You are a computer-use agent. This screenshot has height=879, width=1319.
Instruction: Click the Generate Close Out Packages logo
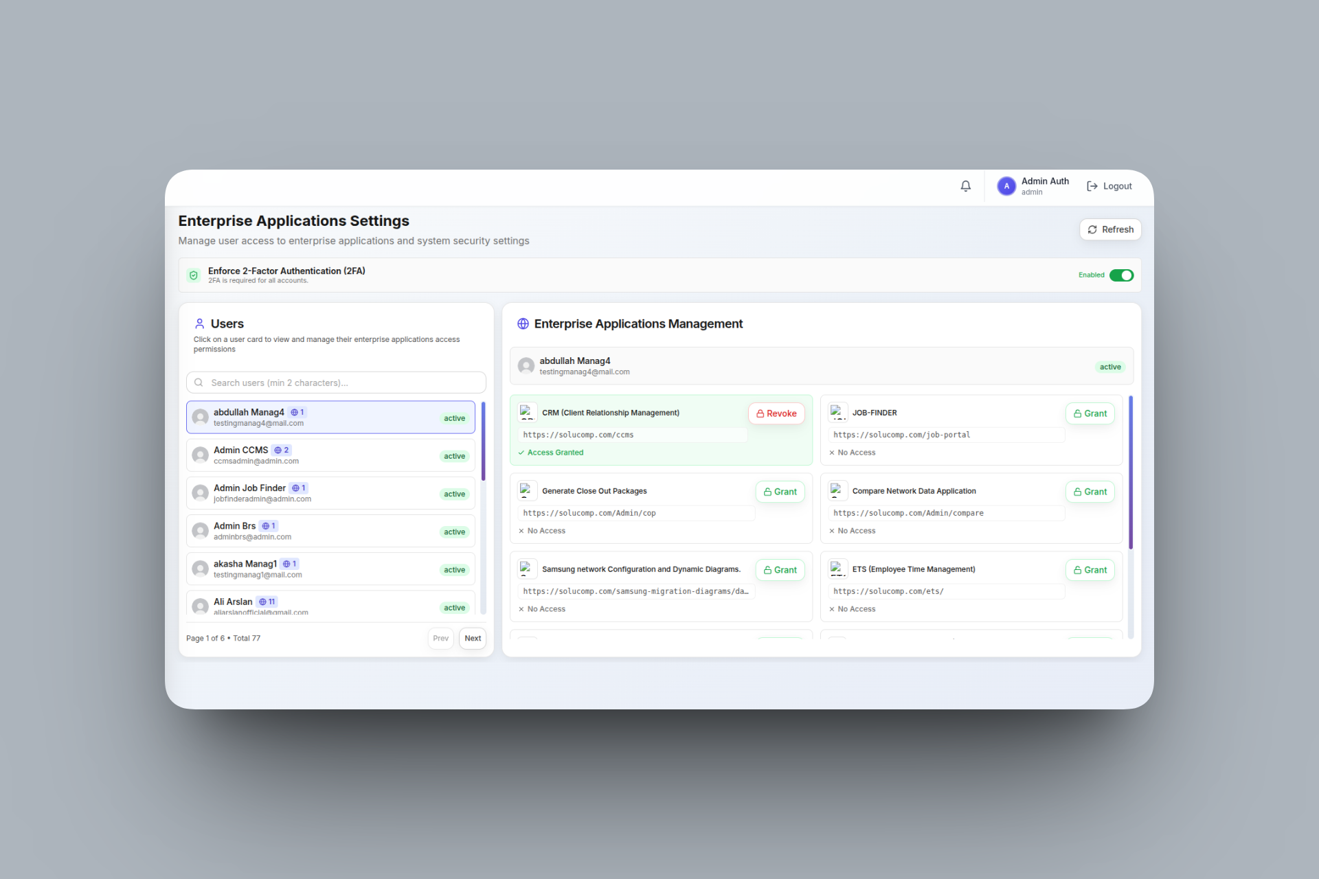527,491
